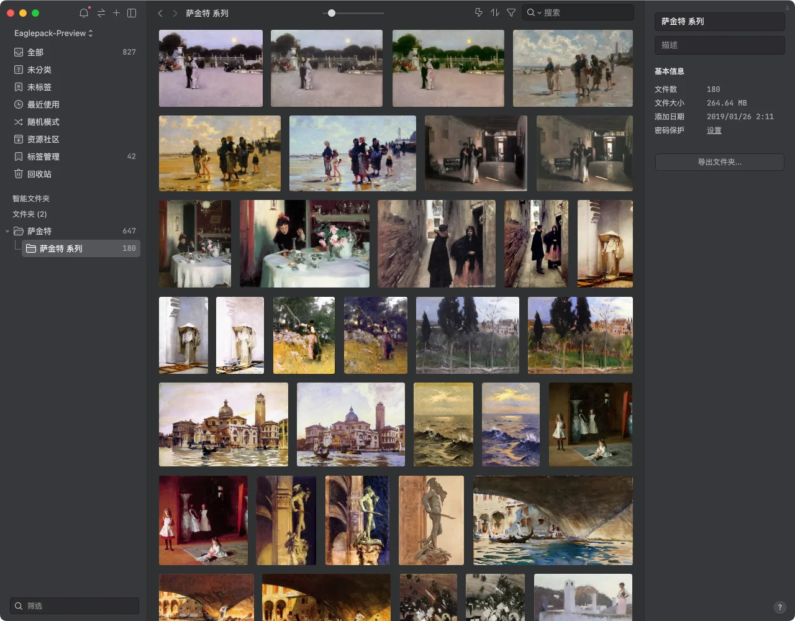Click the 基本信息 heading
The image size is (795, 621).
click(670, 71)
